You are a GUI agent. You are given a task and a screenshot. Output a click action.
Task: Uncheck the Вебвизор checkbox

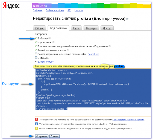click(x=36, y=38)
